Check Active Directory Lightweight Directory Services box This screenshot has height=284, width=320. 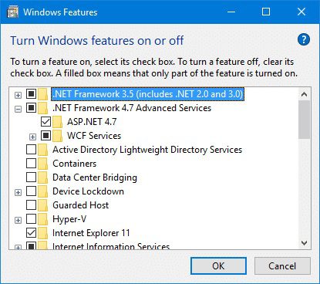coord(31,149)
